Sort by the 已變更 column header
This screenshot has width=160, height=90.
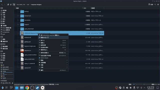tap(93, 8)
